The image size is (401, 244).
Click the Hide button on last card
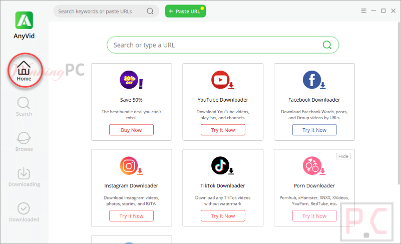pyautogui.click(x=343, y=156)
